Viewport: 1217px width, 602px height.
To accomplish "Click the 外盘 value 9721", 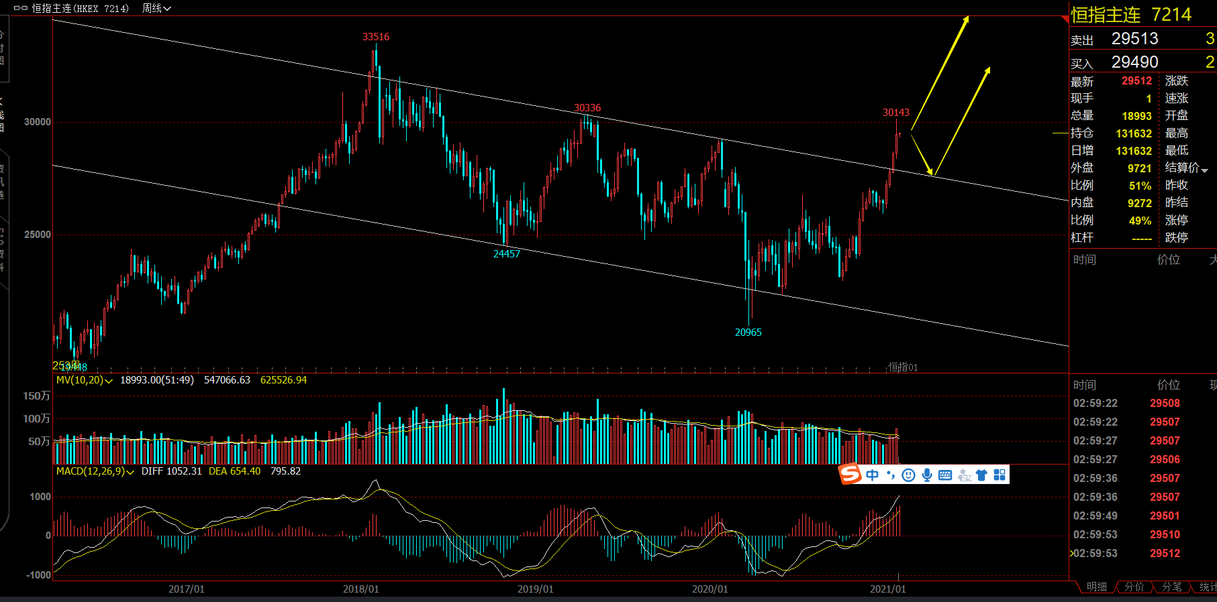I will click(1139, 168).
